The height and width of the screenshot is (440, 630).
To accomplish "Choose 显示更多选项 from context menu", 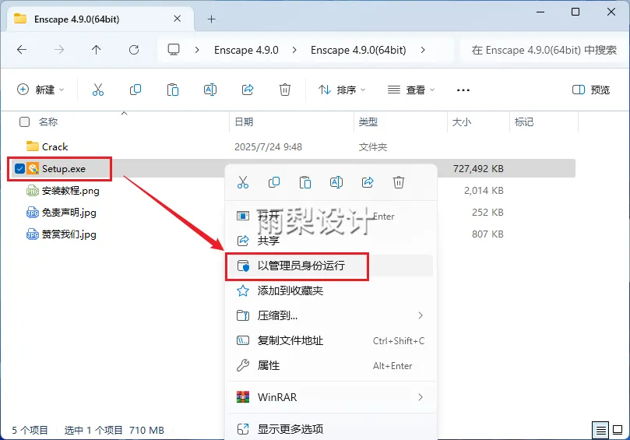I will [331, 429].
